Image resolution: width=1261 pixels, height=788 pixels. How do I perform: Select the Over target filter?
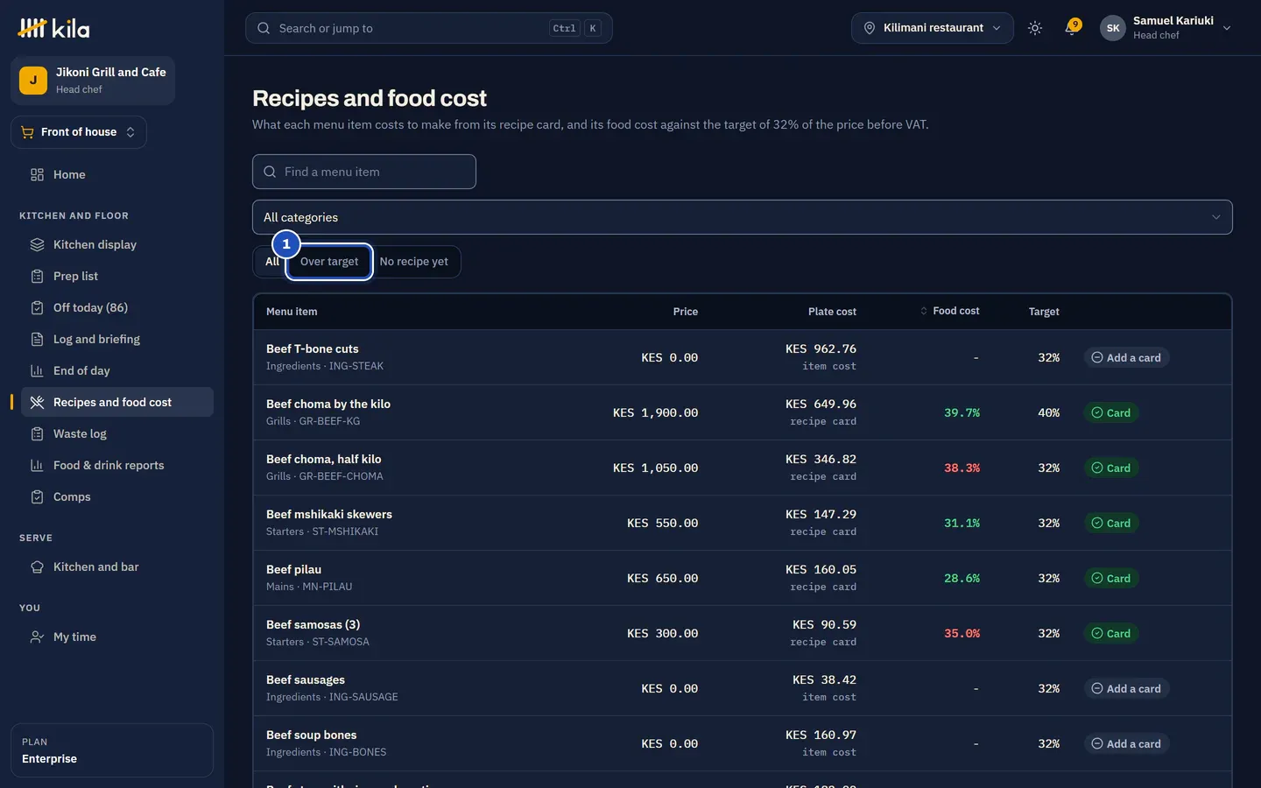[x=329, y=262]
